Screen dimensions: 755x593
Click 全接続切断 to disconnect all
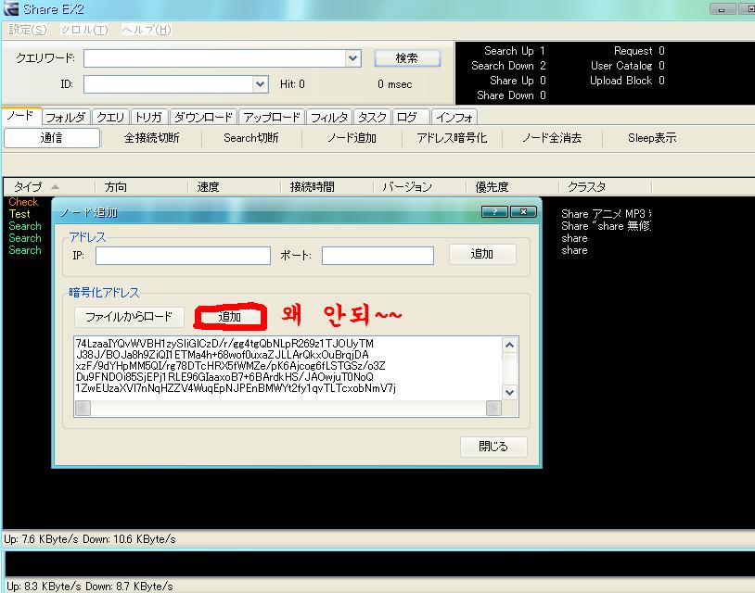152,138
